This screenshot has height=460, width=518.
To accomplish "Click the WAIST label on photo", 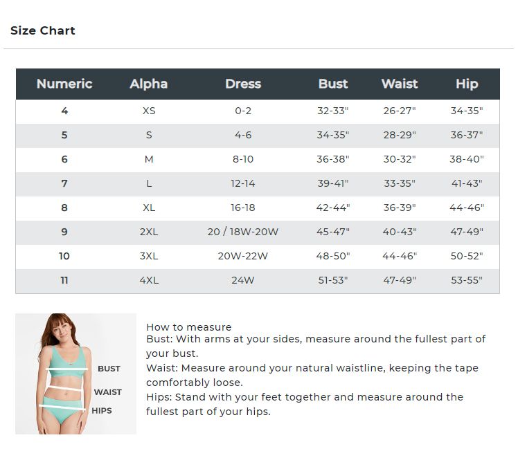I will click(108, 392).
